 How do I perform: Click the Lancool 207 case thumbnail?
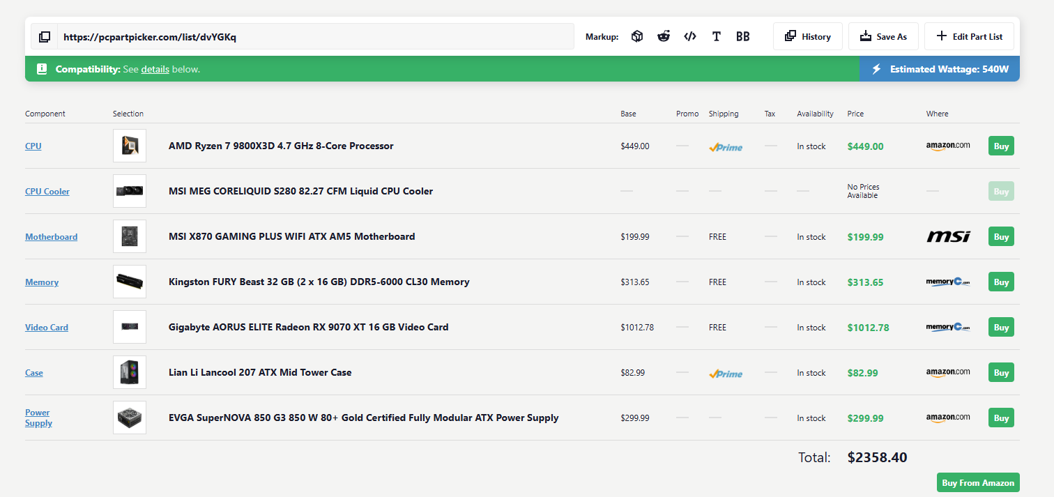click(130, 372)
